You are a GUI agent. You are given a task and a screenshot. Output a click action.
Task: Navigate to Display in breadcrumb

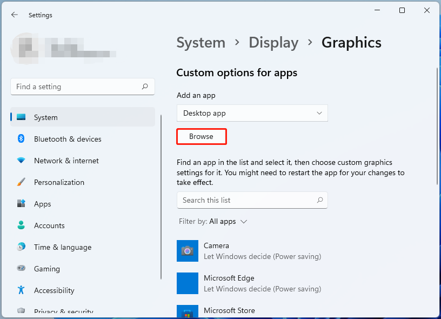273,43
